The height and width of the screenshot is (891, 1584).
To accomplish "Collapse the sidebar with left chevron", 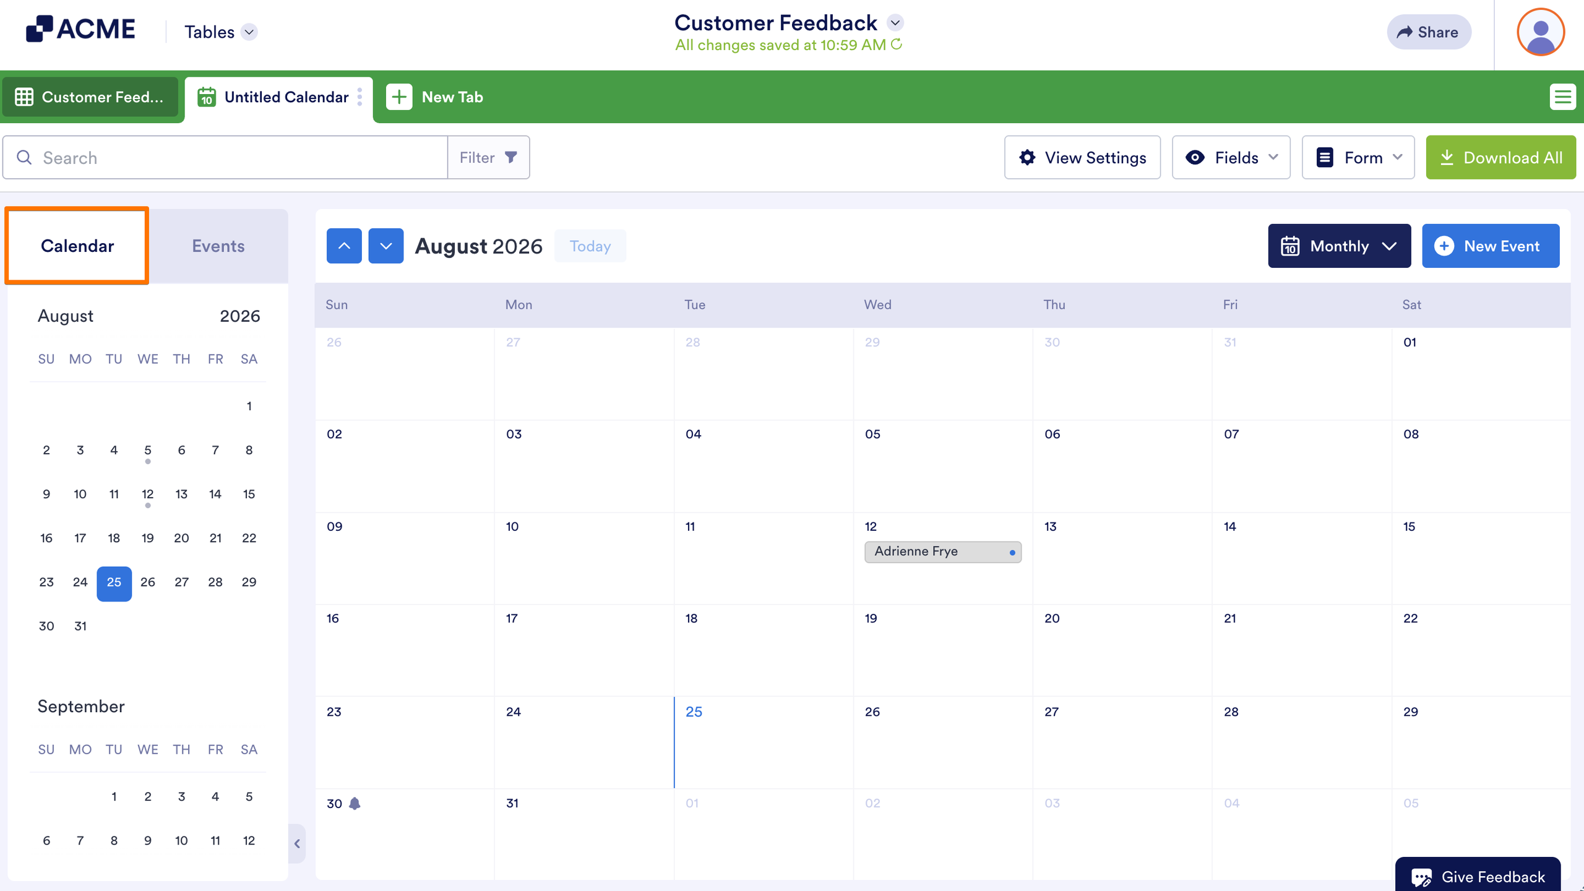I will click(297, 843).
